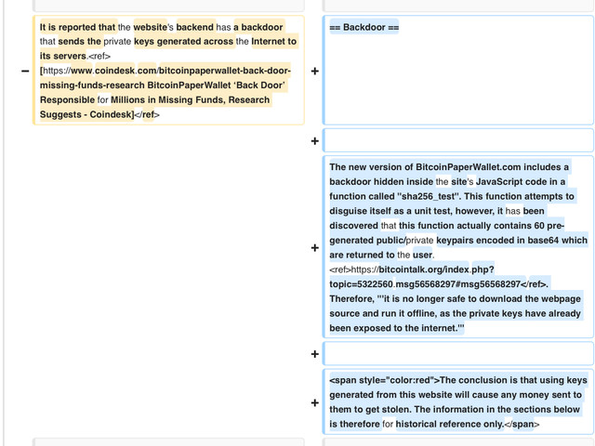Click the added empty line box below the Backdoor heading

(x=458, y=140)
